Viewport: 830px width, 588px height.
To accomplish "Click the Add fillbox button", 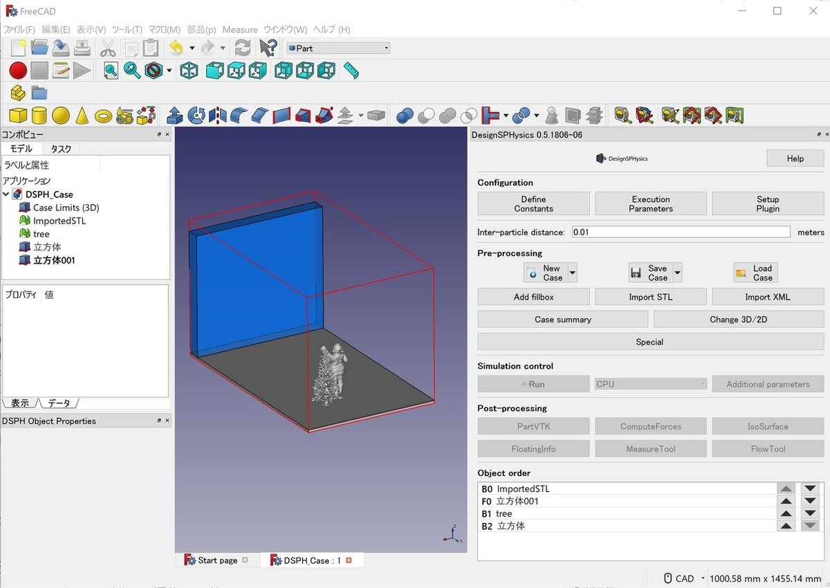I will point(533,297).
